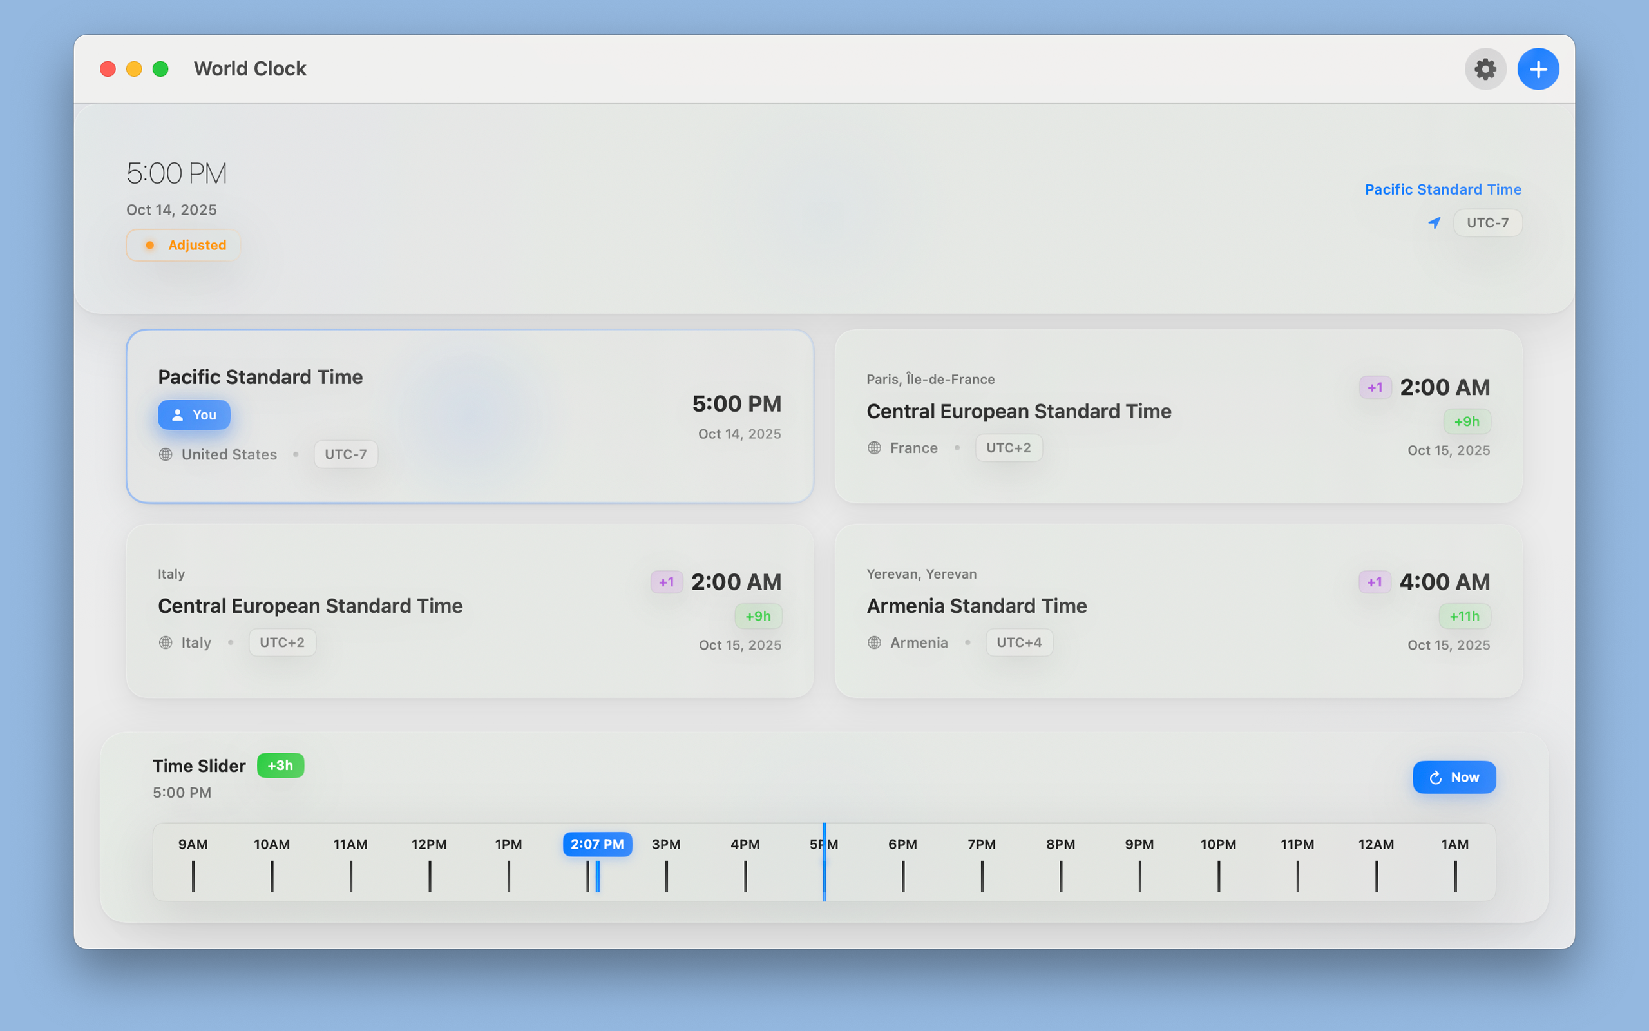
Task: Select the Pacific Standard Time card title
Action: pyautogui.click(x=260, y=377)
